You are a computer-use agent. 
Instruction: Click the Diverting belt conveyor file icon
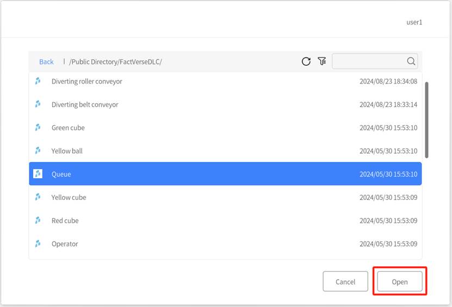(38, 104)
